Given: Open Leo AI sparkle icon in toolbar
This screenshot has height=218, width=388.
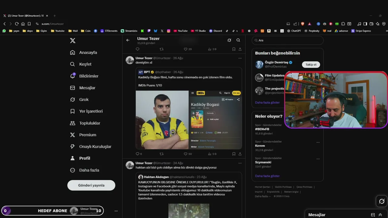Looking at the screenshot, I should tap(377, 24).
